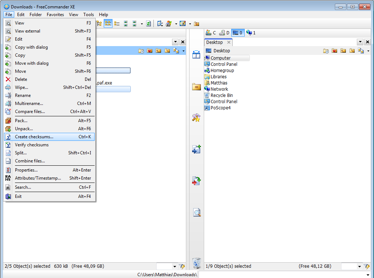This screenshot has width=374, height=278.
Task: Select Homegroup in the right pane
Action: point(220,71)
